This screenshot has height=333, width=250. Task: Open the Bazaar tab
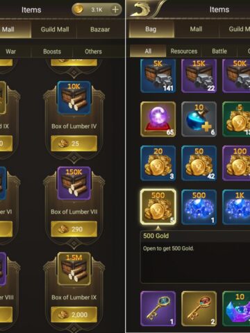pyautogui.click(x=100, y=29)
